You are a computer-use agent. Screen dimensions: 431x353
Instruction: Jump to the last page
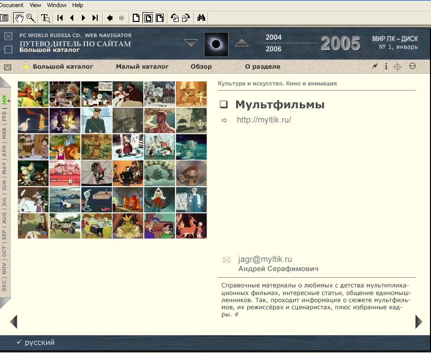(95, 18)
